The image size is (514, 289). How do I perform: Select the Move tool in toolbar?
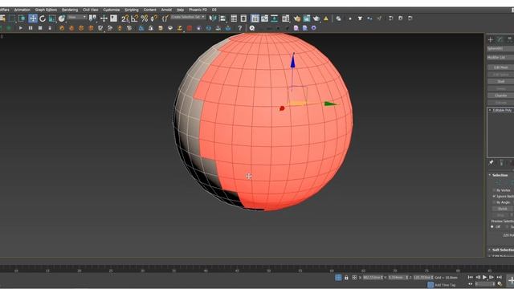click(33, 18)
